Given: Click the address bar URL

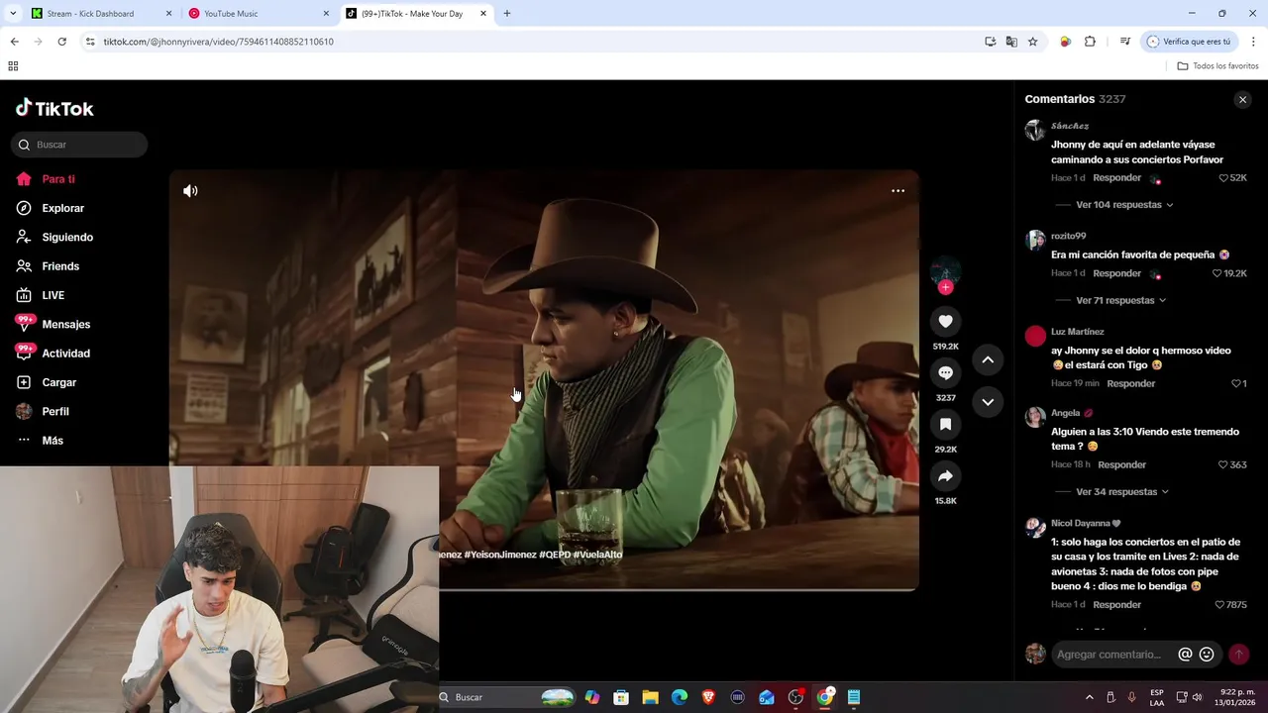Looking at the screenshot, I should click(218, 42).
